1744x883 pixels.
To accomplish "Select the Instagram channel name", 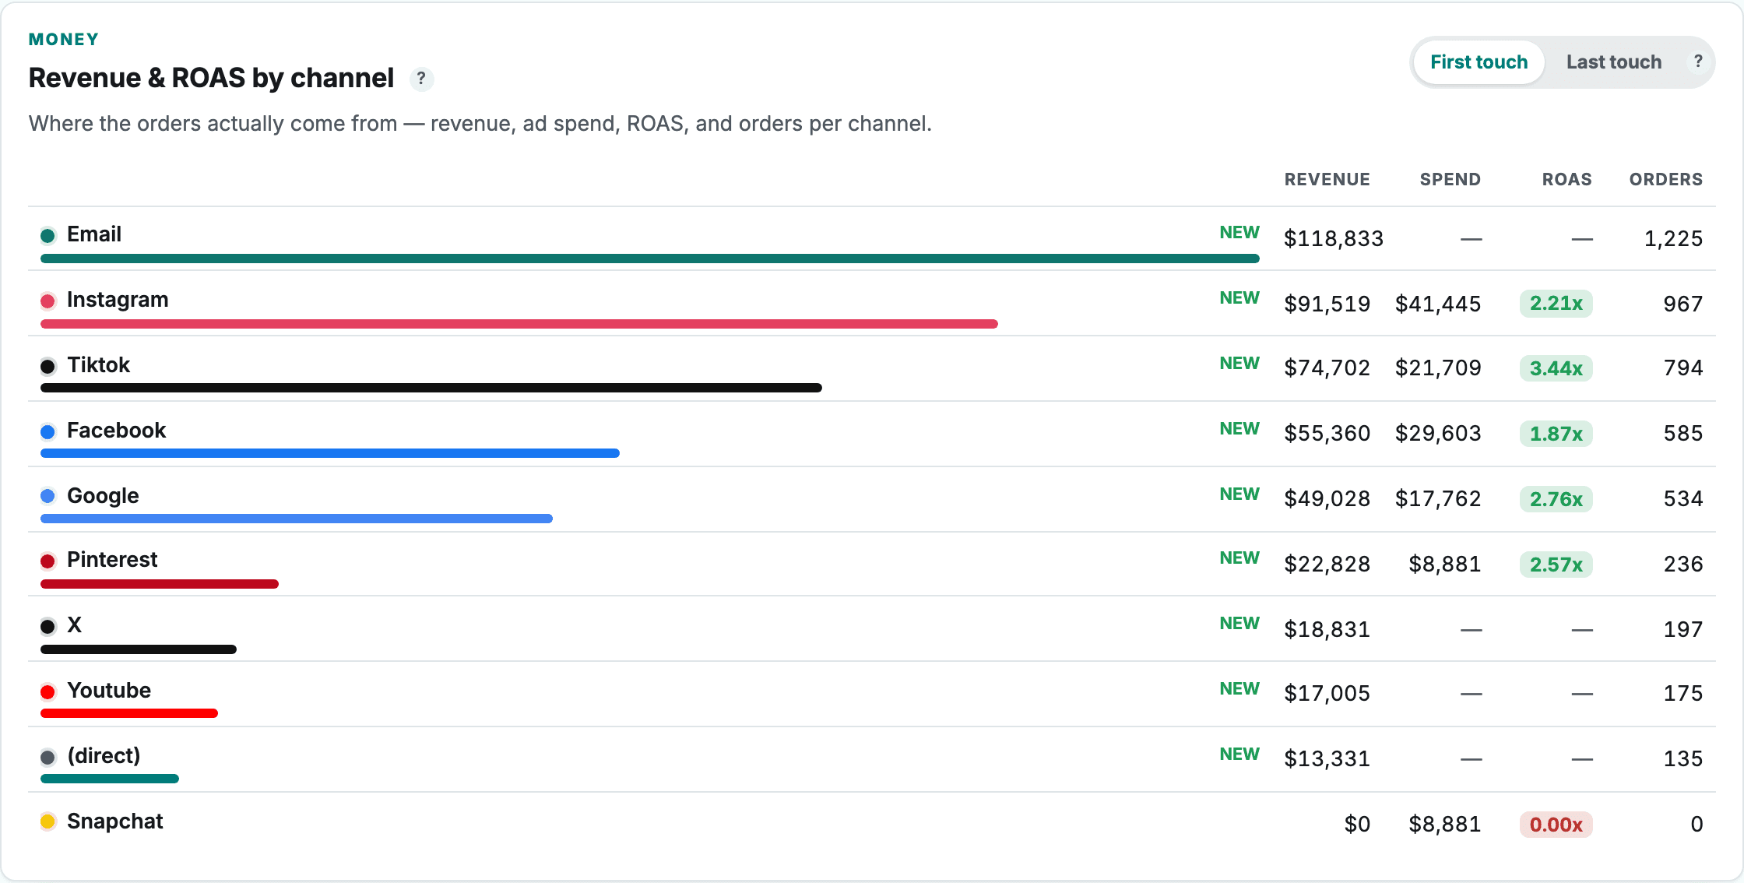I will 118,300.
